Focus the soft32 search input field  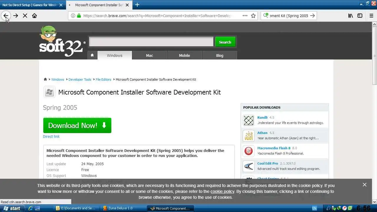point(151,42)
